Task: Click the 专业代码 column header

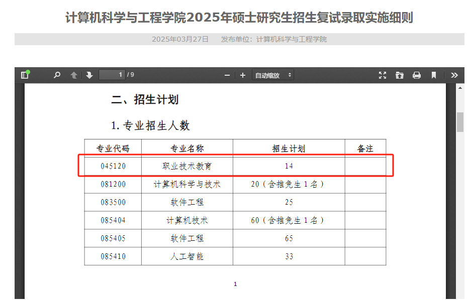Action: coord(113,148)
